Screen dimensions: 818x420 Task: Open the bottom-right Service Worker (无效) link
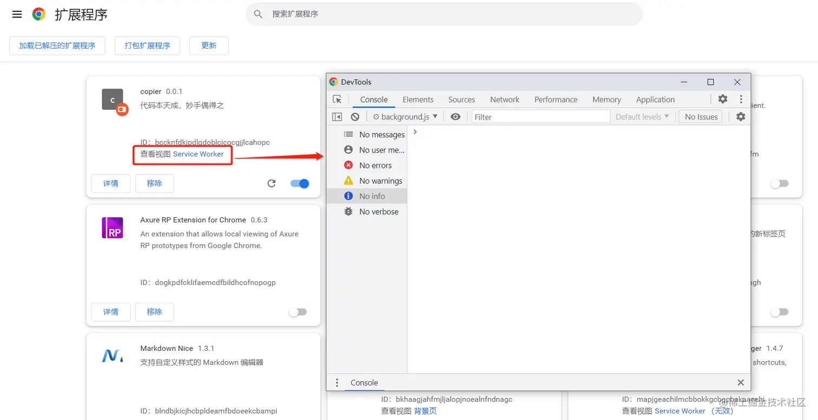(x=694, y=411)
